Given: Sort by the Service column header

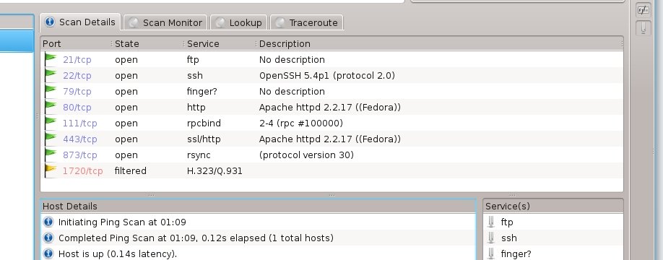Looking at the screenshot, I should [221, 44].
